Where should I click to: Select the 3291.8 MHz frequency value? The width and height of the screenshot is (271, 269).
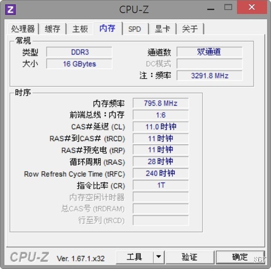tap(210, 76)
